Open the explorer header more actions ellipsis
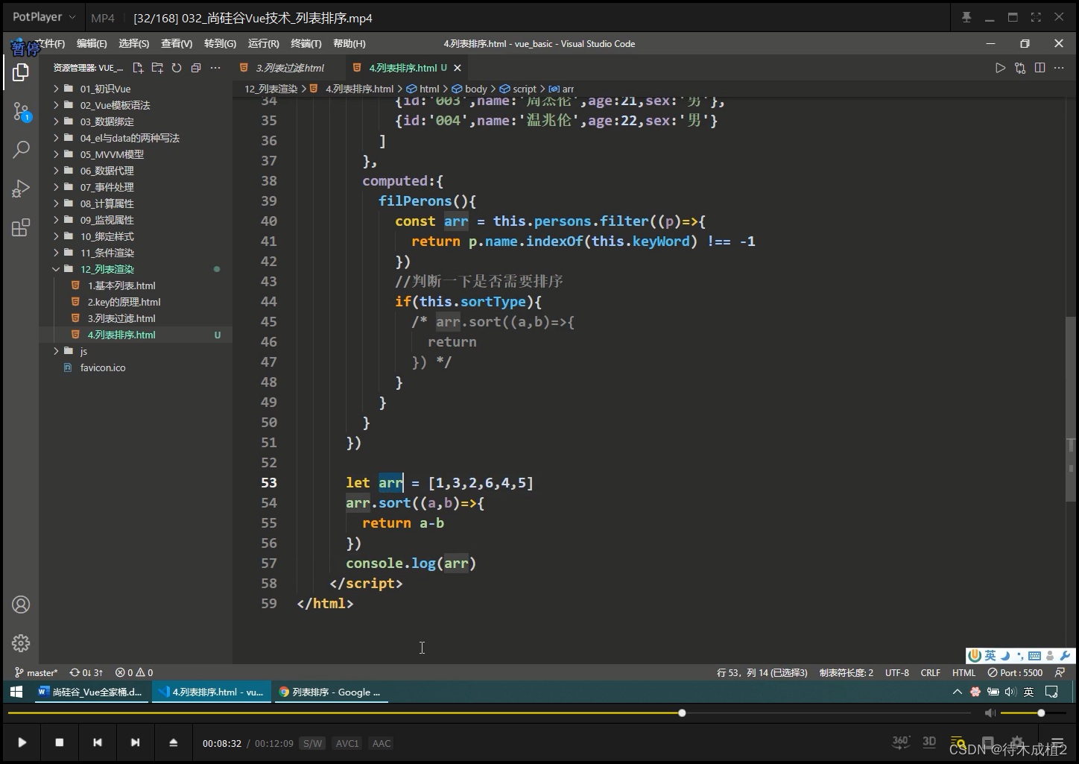The image size is (1079, 764). click(x=215, y=68)
